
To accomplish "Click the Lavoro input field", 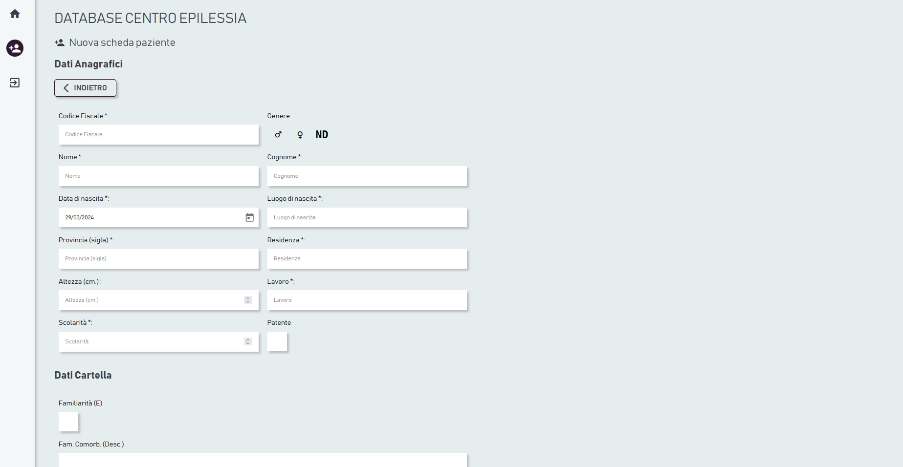I will pos(367,300).
